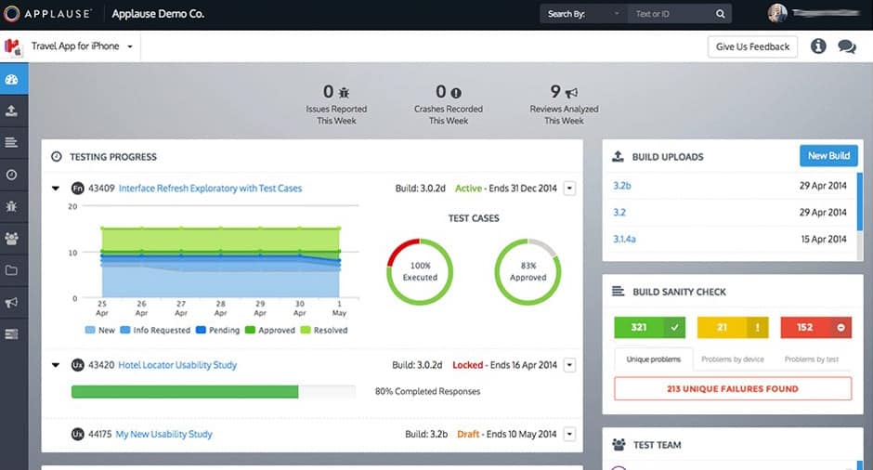Image resolution: width=873 pixels, height=470 pixels.
Task: Click the 83% Approved donut chart
Action: (x=528, y=272)
